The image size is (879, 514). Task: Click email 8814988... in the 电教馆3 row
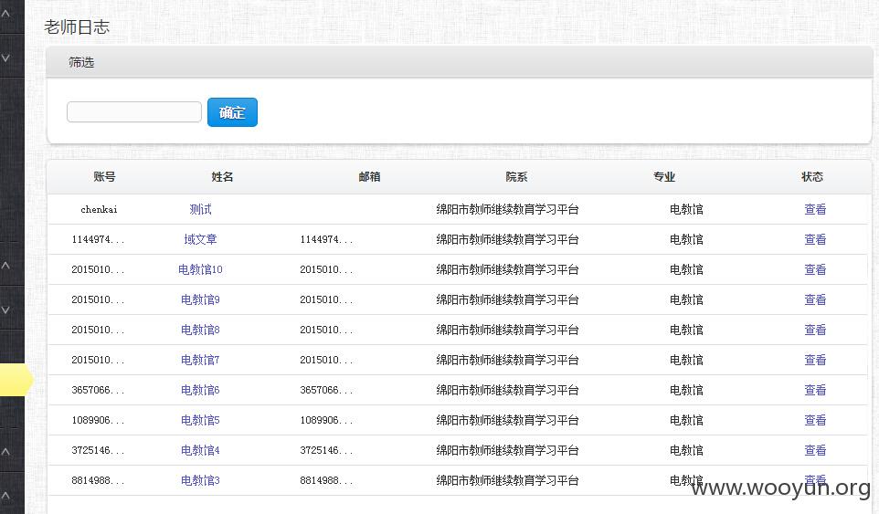pos(326,481)
